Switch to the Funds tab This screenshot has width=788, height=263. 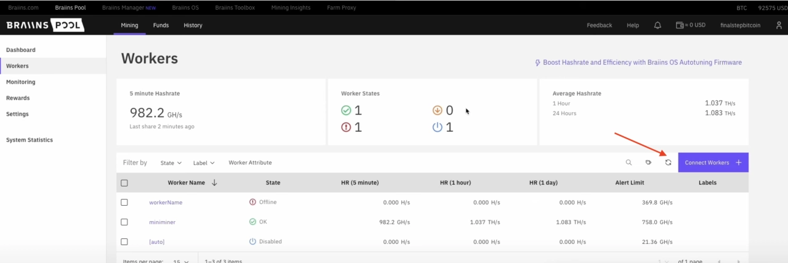(161, 25)
